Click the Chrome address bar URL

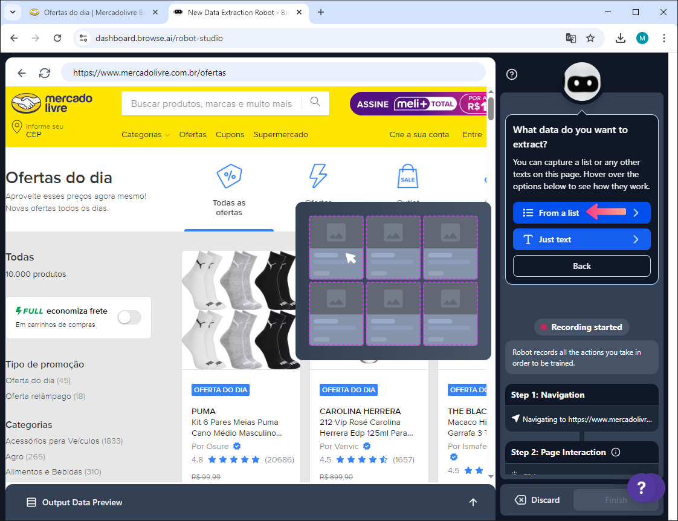[159, 38]
